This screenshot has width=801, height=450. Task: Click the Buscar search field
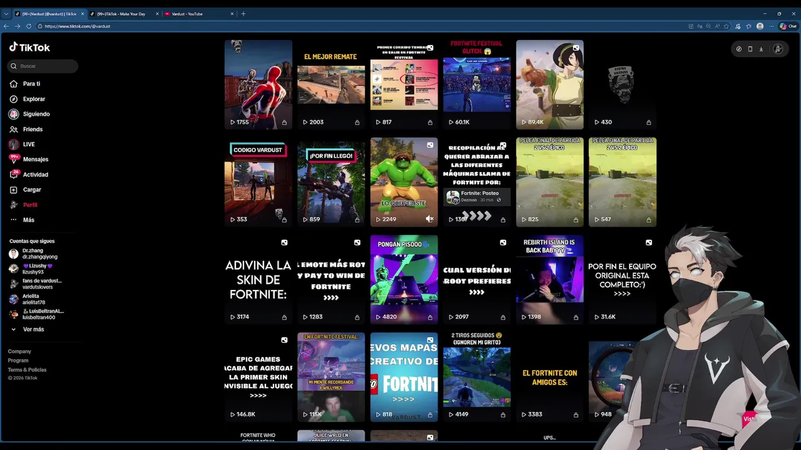tap(43, 66)
